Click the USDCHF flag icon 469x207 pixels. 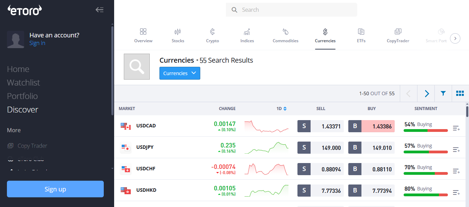pos(126,169)
